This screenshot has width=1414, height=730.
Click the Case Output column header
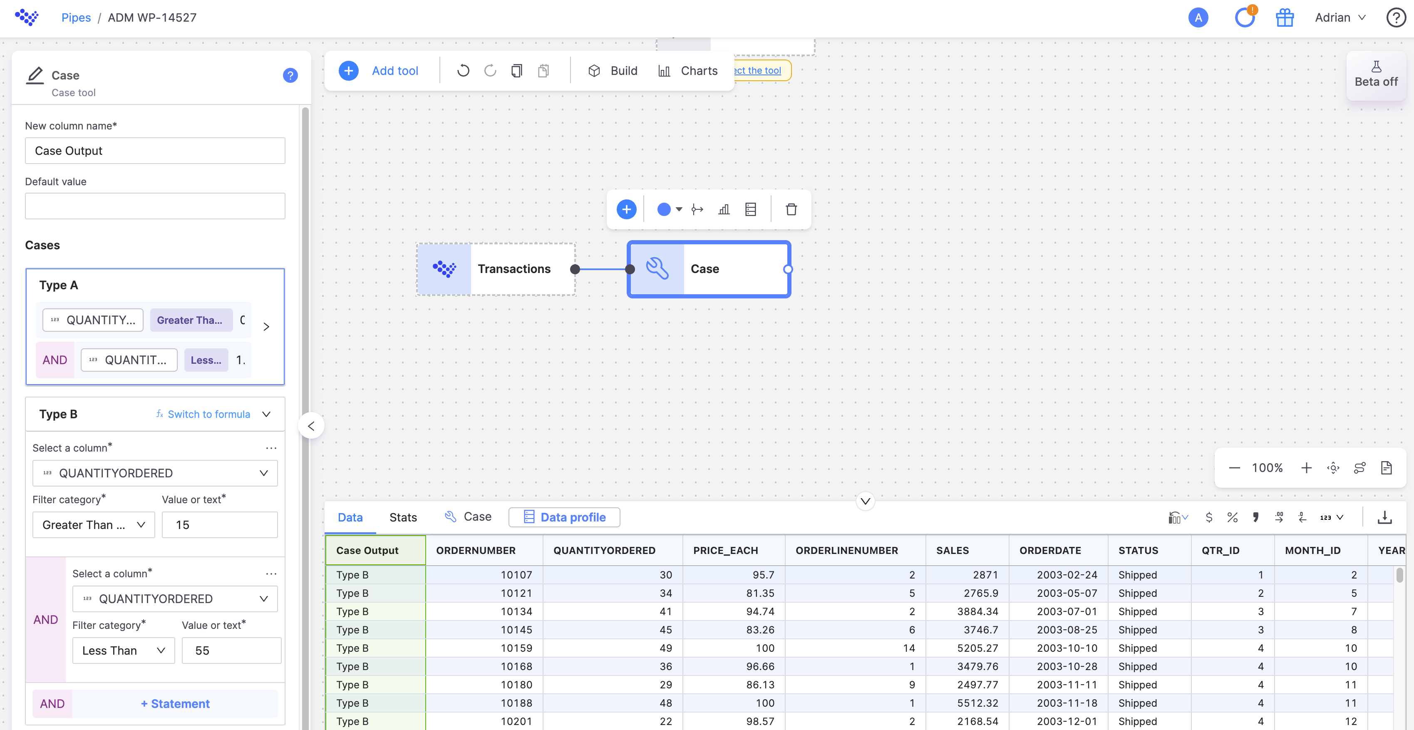375,550
